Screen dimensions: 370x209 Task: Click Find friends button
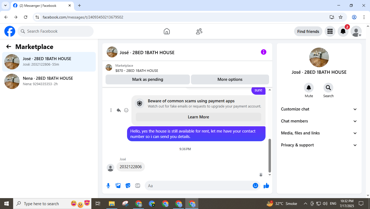pos(308,31)
